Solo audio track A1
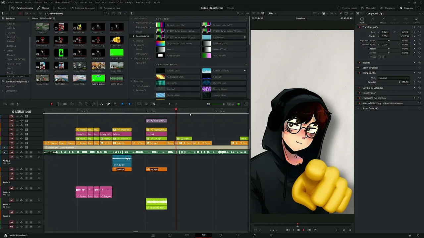Viewport: 424px width, 238px height. [26, 152]
